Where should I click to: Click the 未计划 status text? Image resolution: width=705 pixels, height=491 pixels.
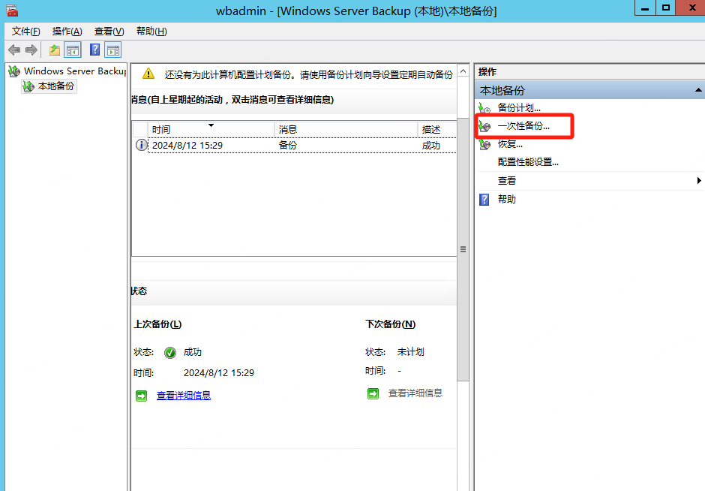click(x=410, y=351)
